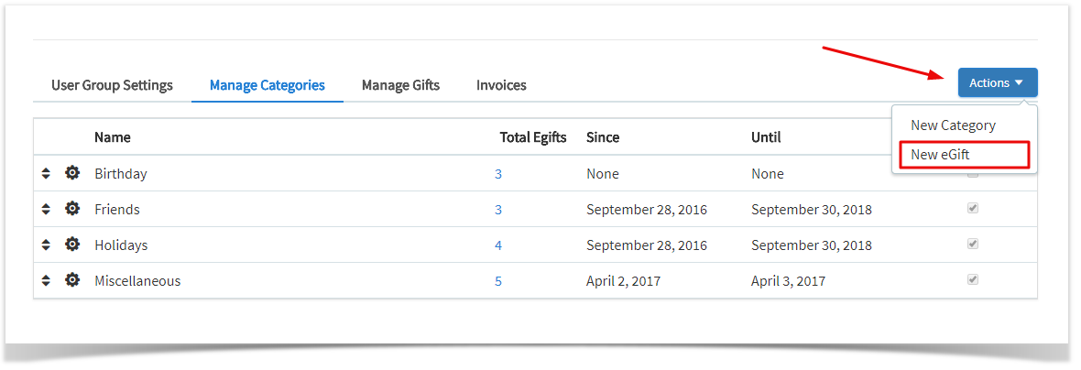
Task: Open settings gear for Holidays category
Action: 72,245
